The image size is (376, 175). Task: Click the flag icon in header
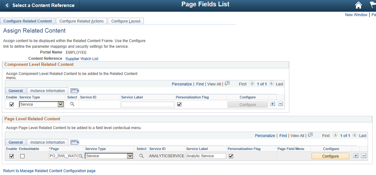tap(373, 5)
